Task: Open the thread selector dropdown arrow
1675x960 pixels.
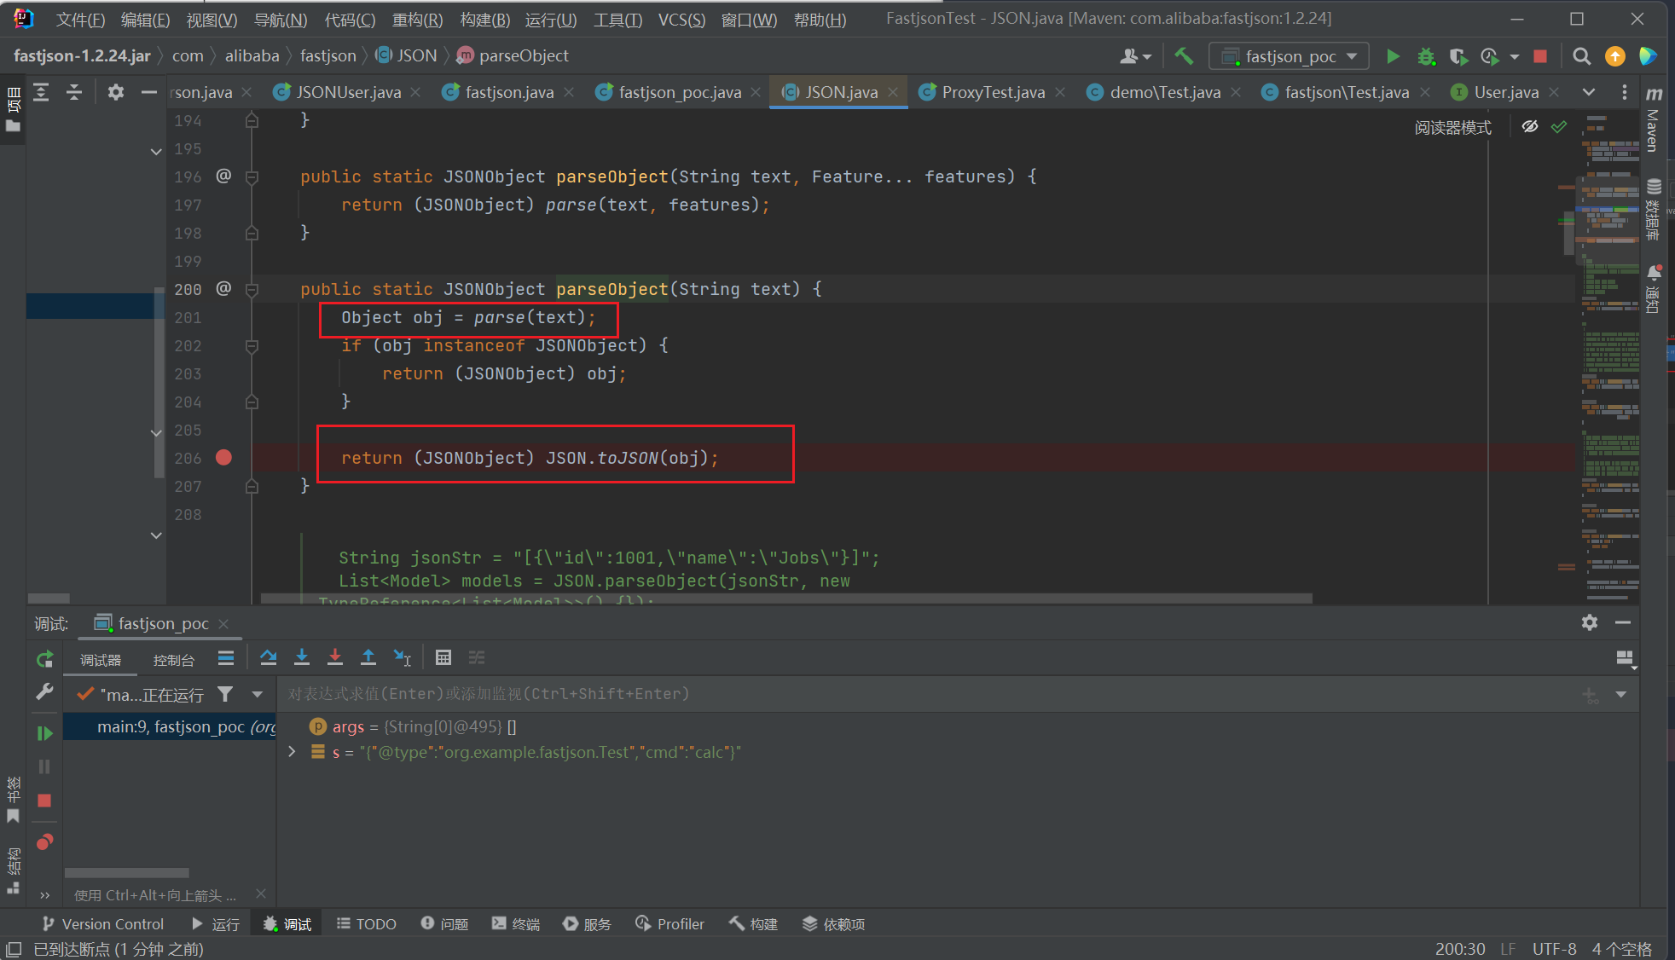Action: click(257, 695)
